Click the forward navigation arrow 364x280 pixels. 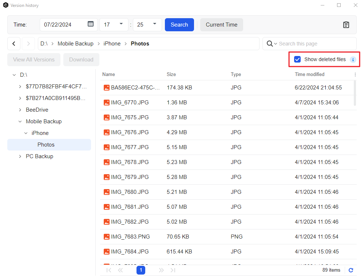point(28,43)
